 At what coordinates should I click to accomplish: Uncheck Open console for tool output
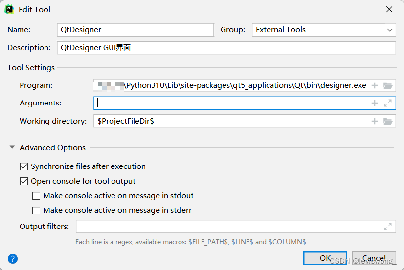[24, 181]
